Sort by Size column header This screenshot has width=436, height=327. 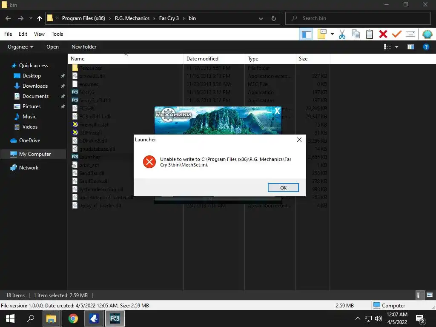point(313,59)
